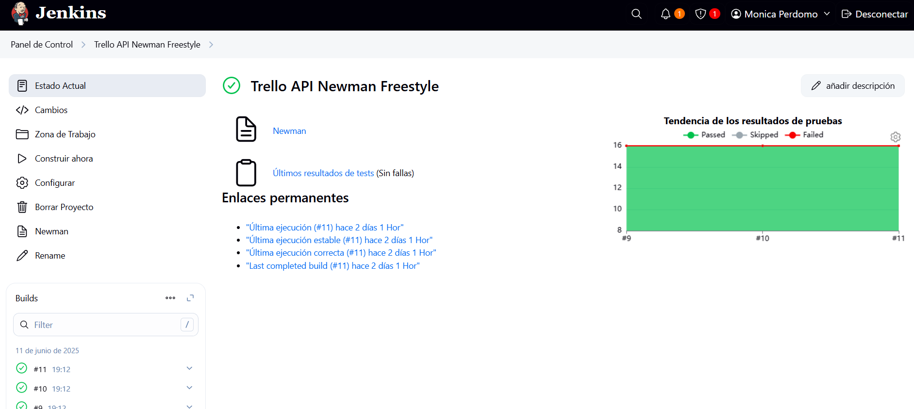Open the search magnifier in header
This screenshot has width=914, height=409.
click(636, 14)
